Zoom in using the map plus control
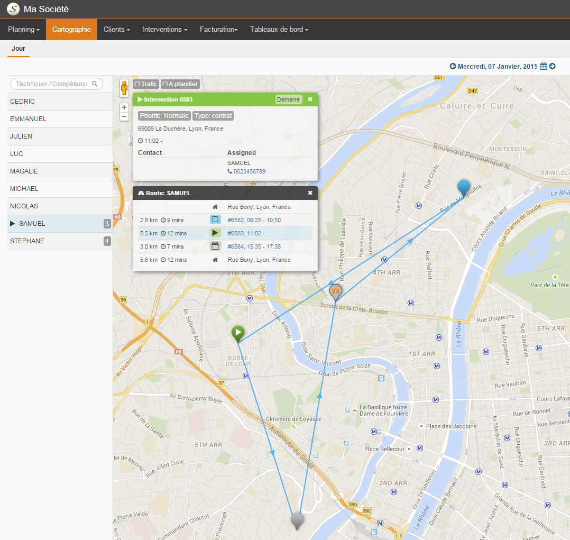The height and width of the screenshot is (540, 570). tap(124, 107)
